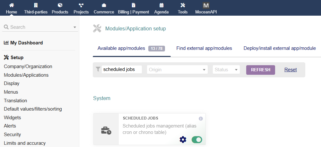Click the Reset filter link
Screen dimensions: 321x147
291,70
